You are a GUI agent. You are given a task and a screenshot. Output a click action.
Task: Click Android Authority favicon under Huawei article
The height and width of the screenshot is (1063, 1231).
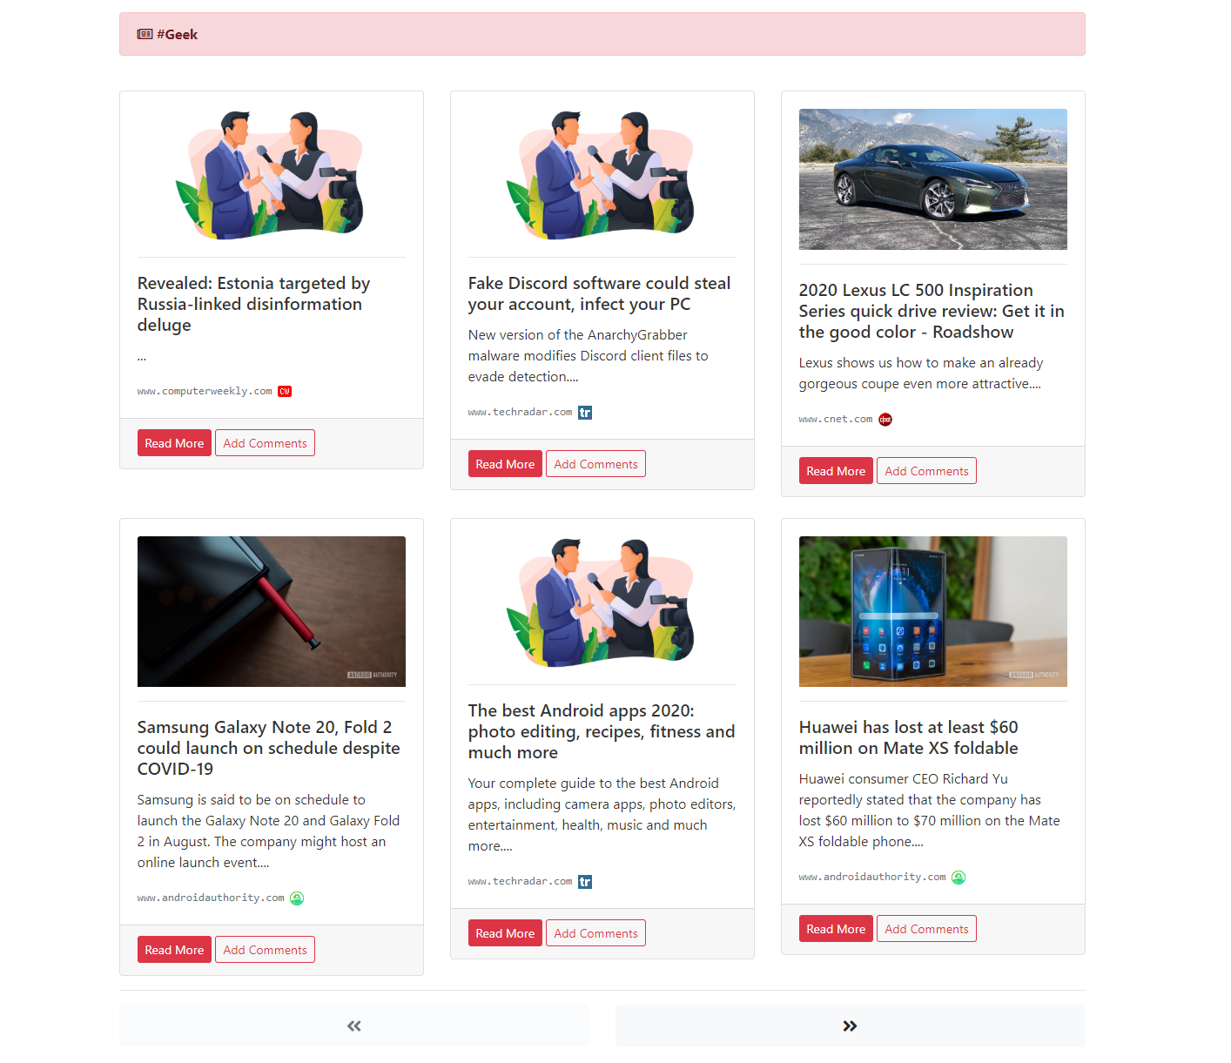click(x=959, y=878)
